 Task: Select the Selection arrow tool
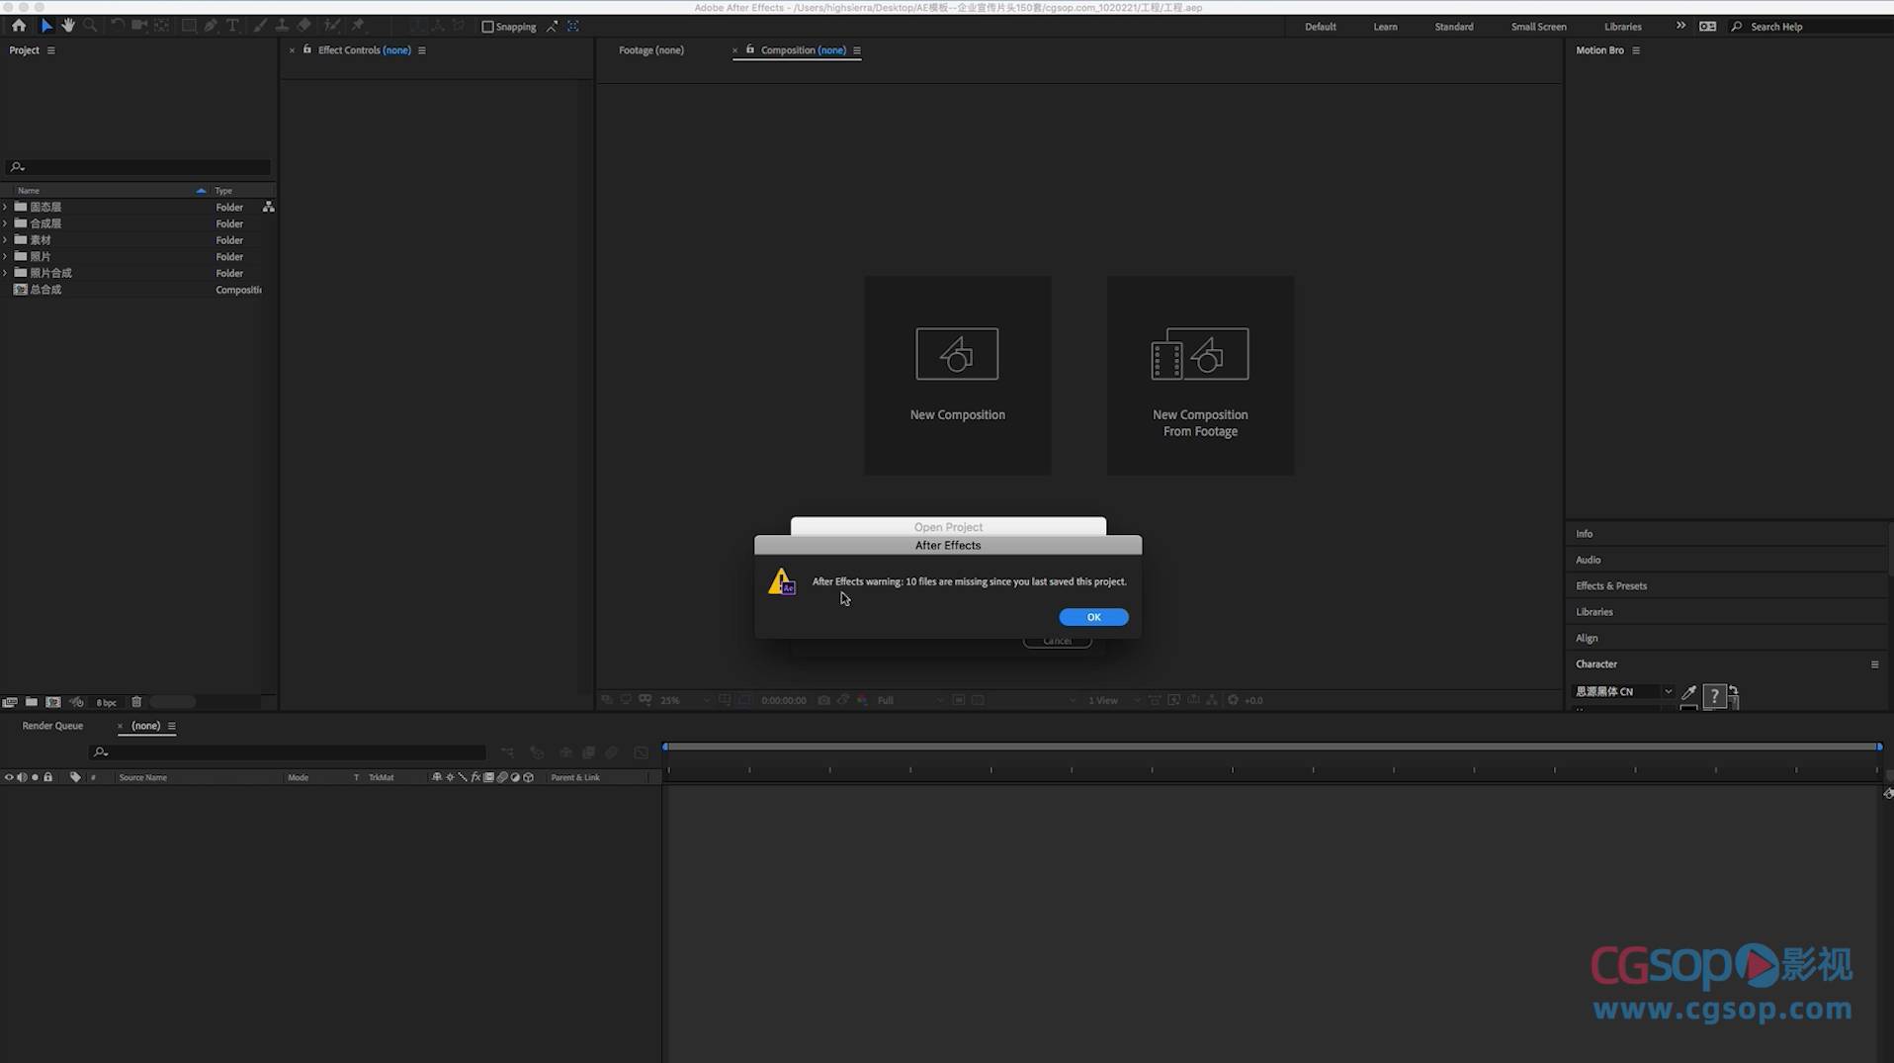click(x=45, y=26)
